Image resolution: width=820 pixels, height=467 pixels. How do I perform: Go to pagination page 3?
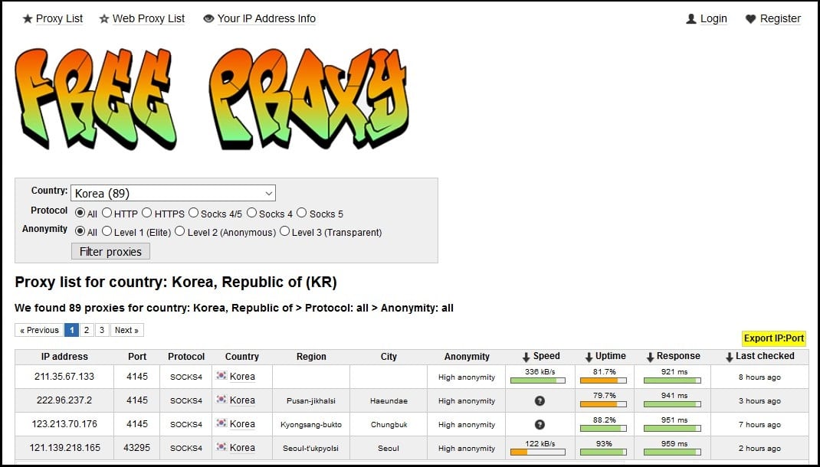[102, 330]
